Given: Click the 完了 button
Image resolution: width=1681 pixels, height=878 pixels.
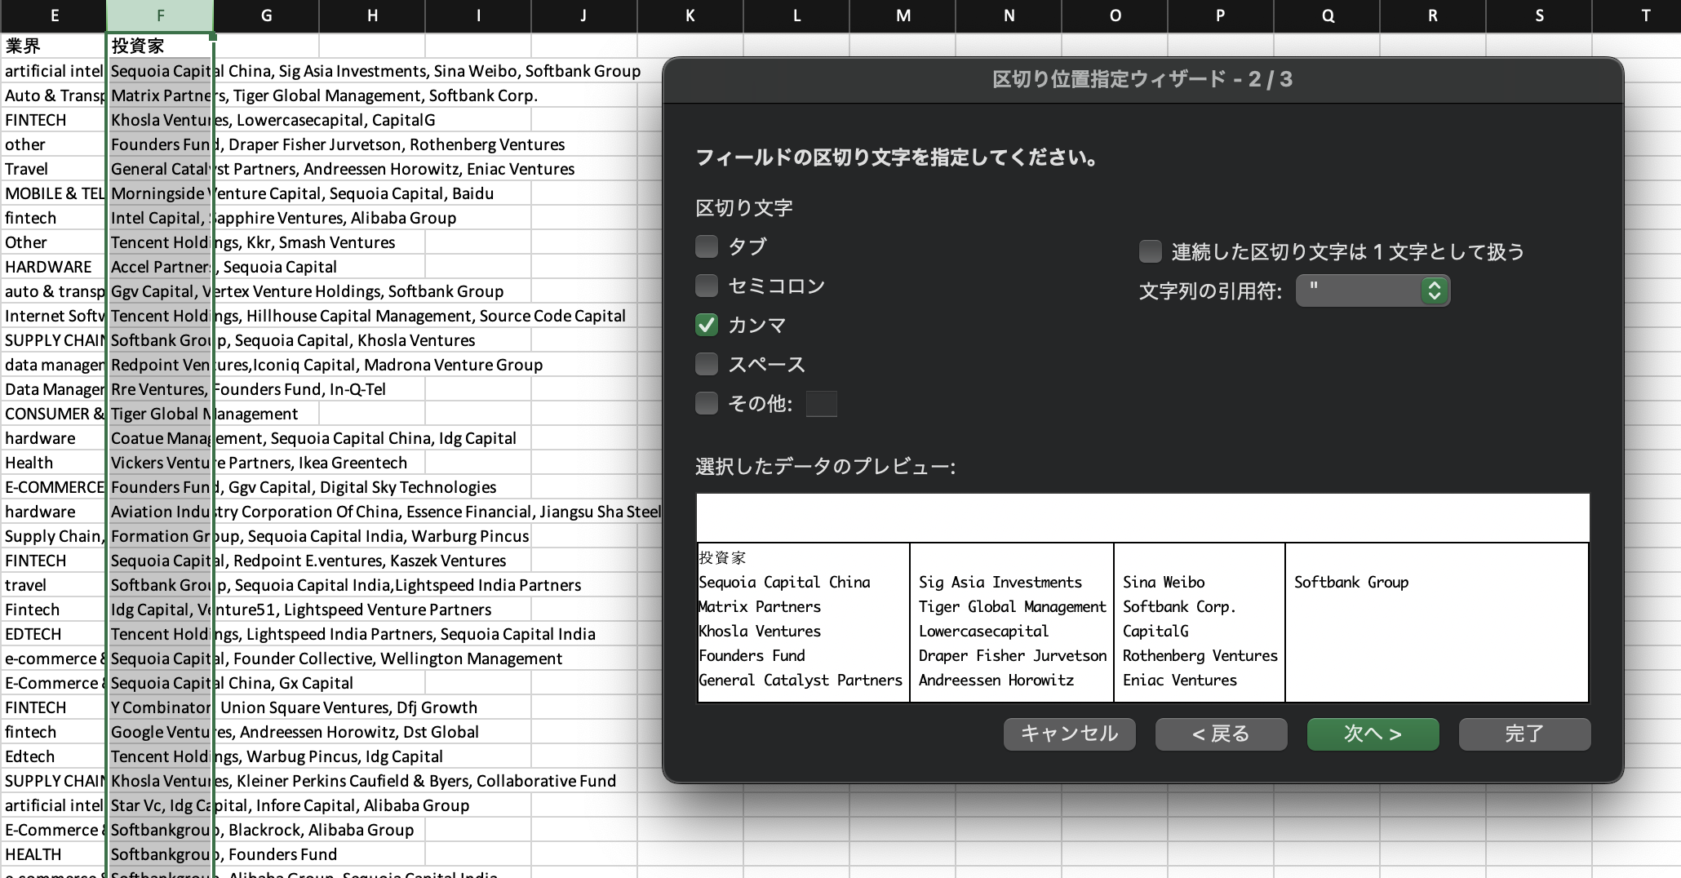Looking at the screenshot, I should (x=1524, y=734).
